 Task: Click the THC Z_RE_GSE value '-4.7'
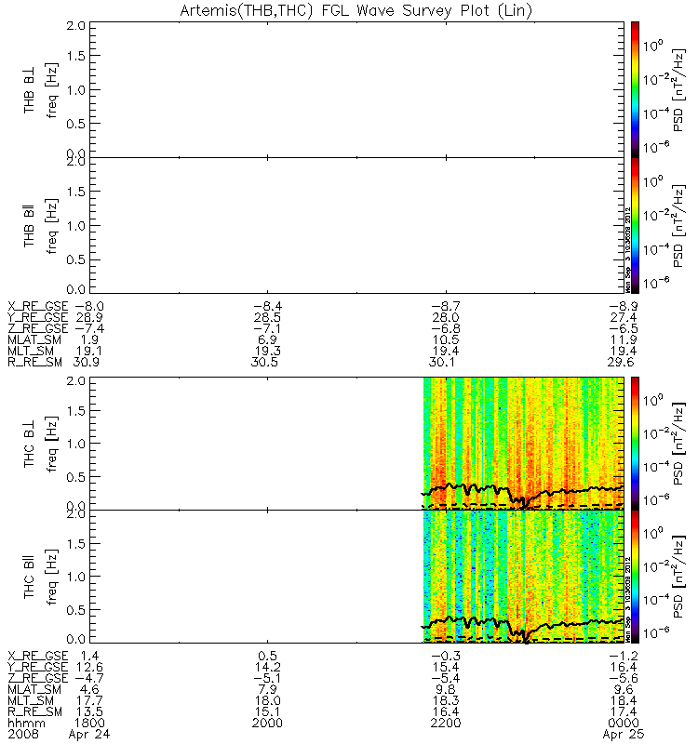coord(89,678)
